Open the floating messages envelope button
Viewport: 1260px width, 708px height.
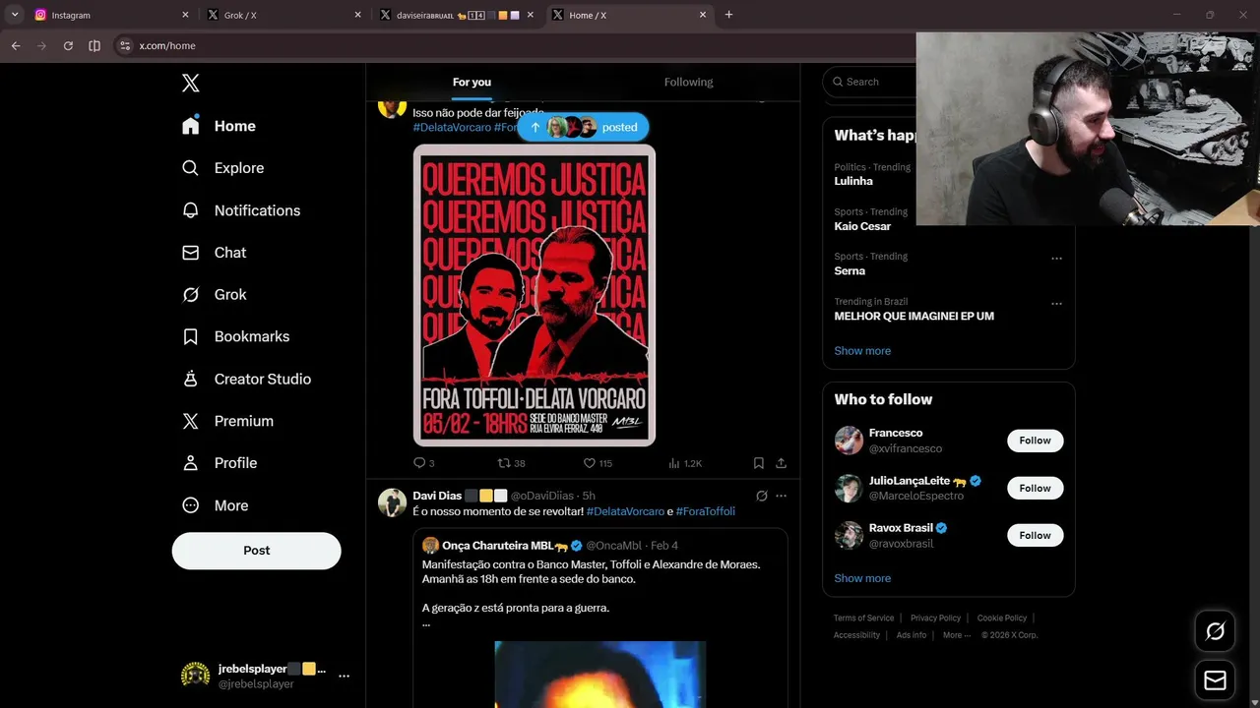click(1215, 680)
